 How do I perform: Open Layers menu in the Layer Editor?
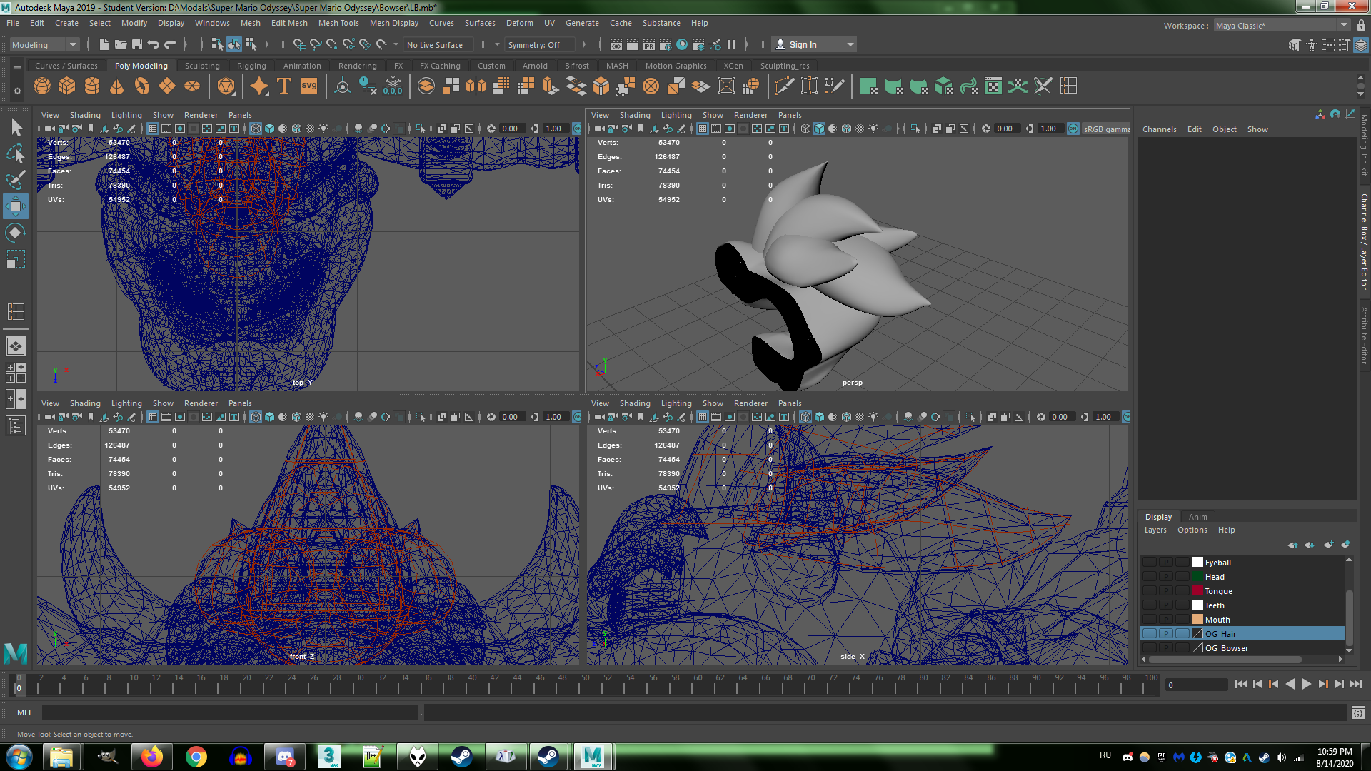[1155, 530]
